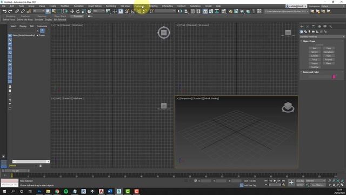Image resolution: width=346 pixels, height=195 pixels.
Task: Click the Set Keys large plus button
Action: 291,183
